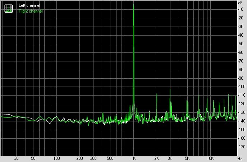Click the Hz unit label on the frequency axis
Viewport: 247px width, 162px height.
(x=239, y=158)
